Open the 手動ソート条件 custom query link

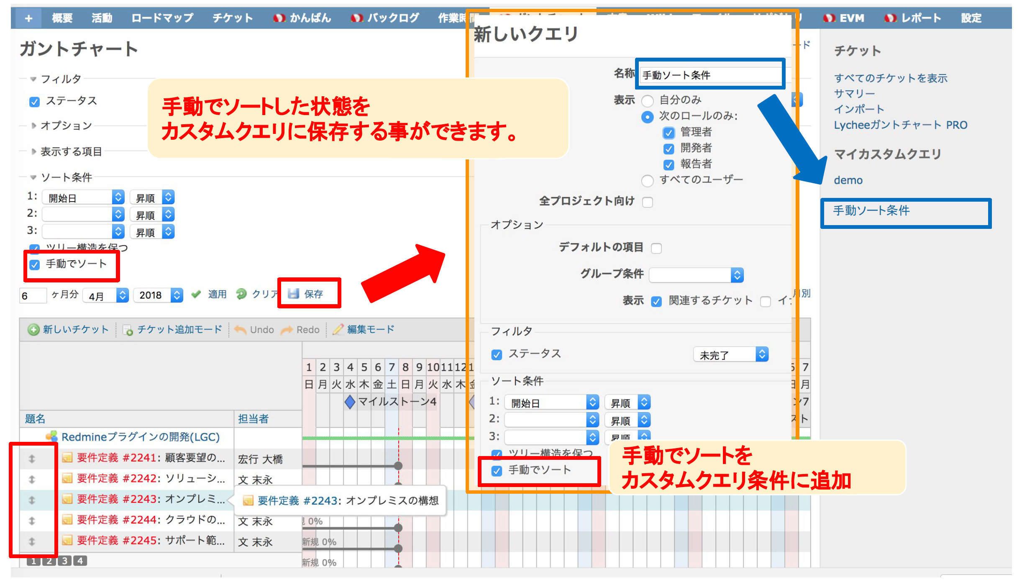[871, 210]
